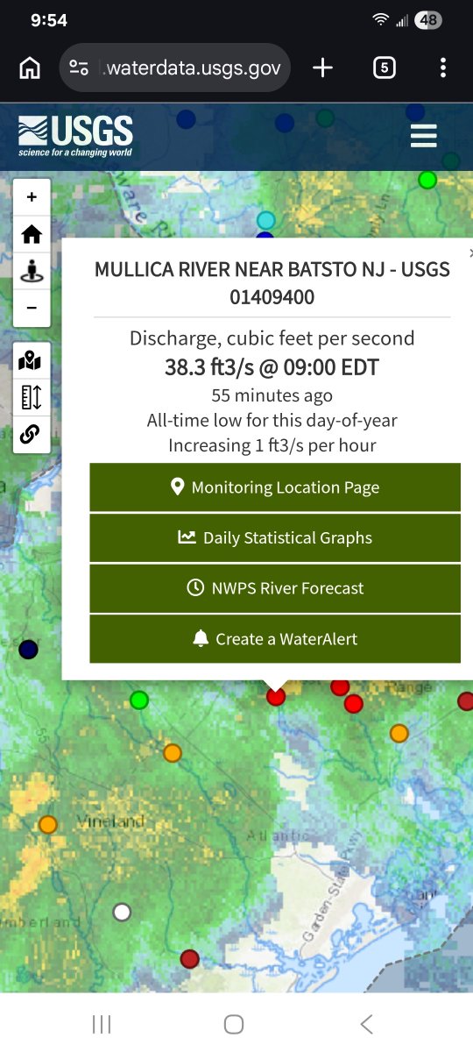Tap the Android back button
473x1052 pixels.
coord(367,1024)
